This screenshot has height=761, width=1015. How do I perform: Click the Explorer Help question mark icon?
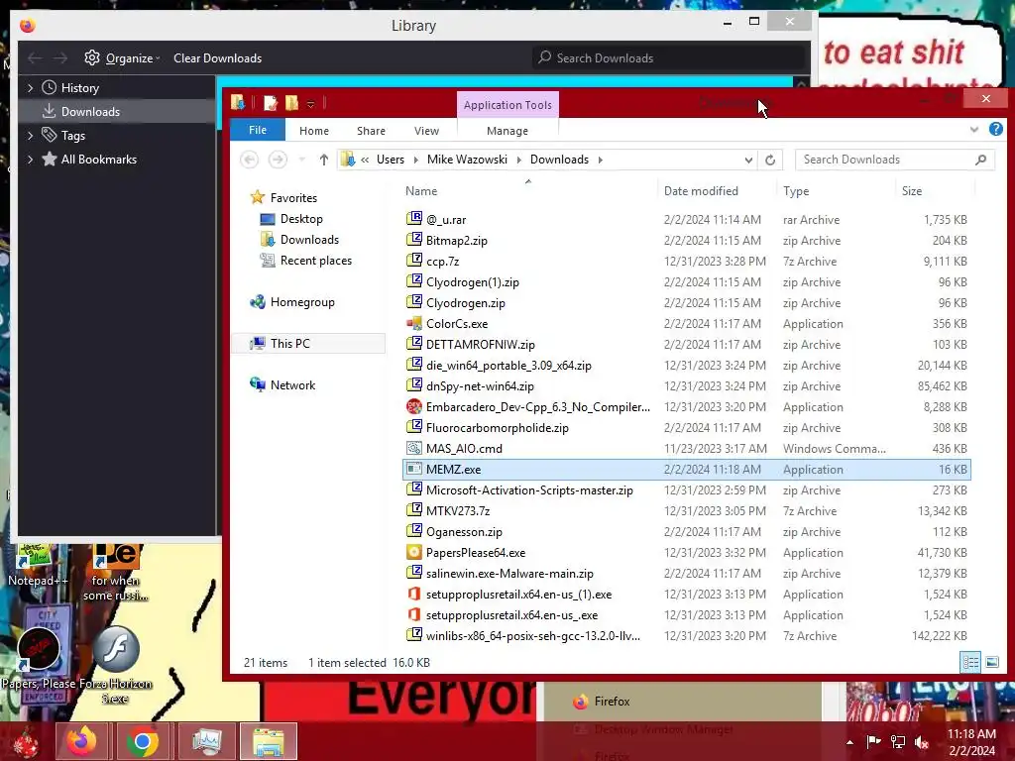click(995, 130)
